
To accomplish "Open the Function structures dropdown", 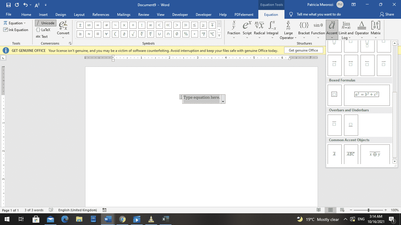I will (x=318, y=30).
